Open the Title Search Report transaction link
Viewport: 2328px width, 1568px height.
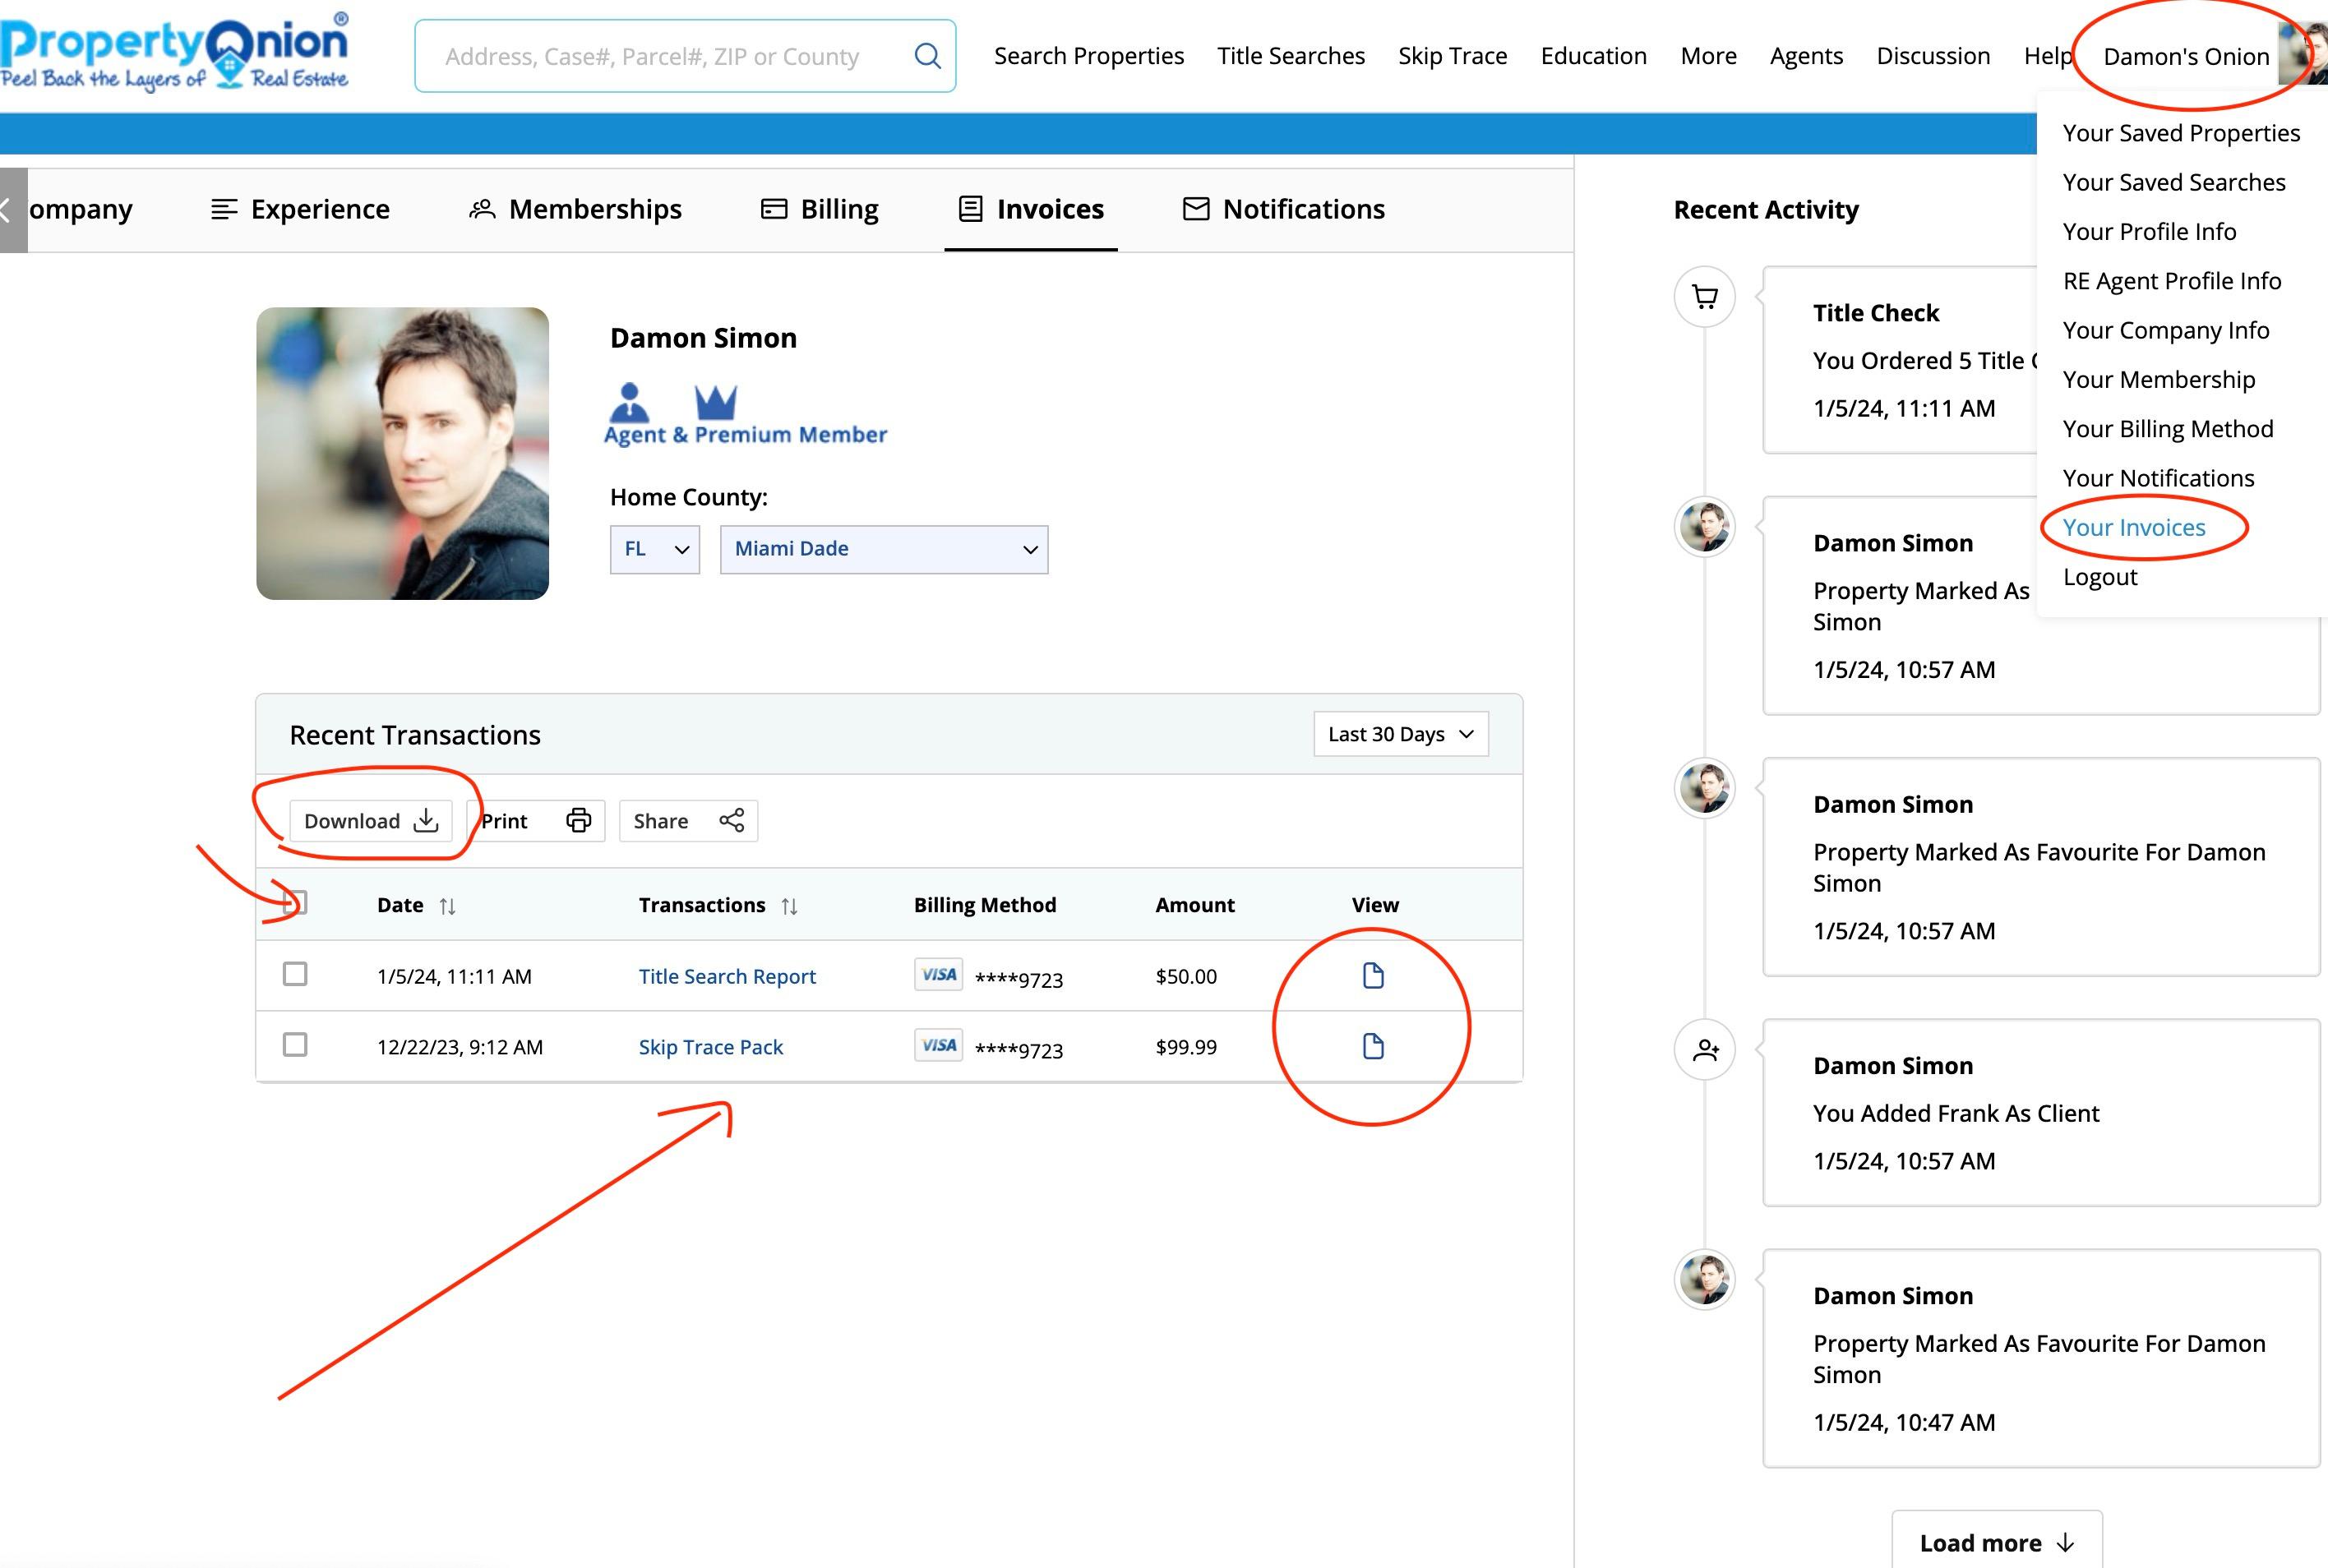(x=727, y=975)
